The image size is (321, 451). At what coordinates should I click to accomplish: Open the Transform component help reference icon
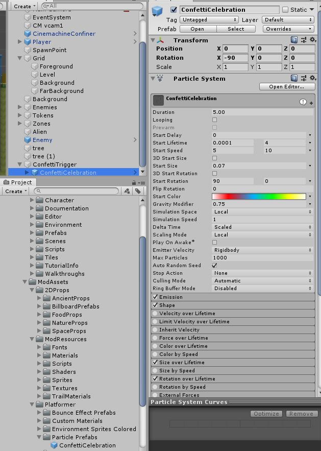pyautogui.click(x=294, y=40)
